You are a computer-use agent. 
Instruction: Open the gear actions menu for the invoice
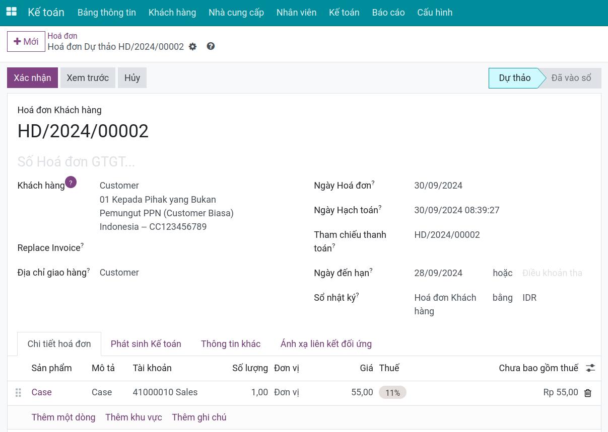point(192,47)
